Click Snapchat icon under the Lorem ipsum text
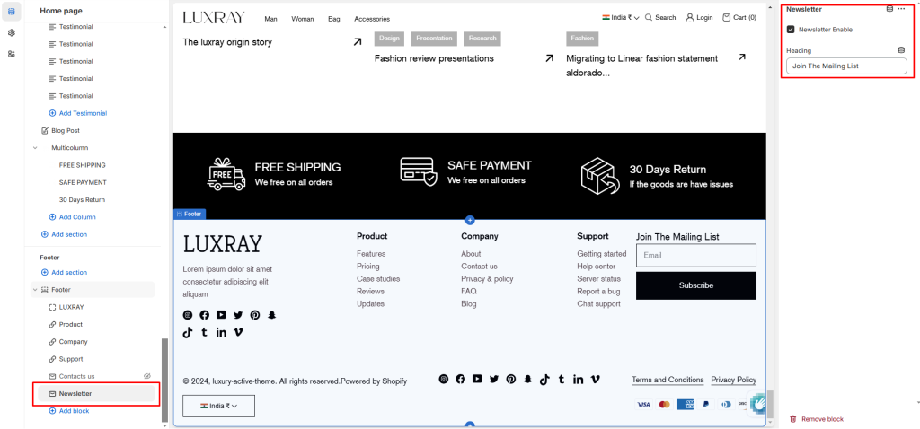The image size is (920, 429). 271,315
